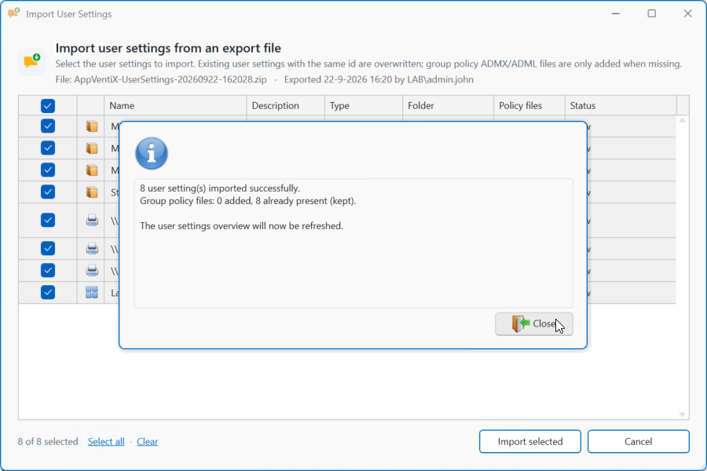This screenshot has width=707, height=471.
Task: Sort by the Name column header
Action: click(x=175, y=105)
